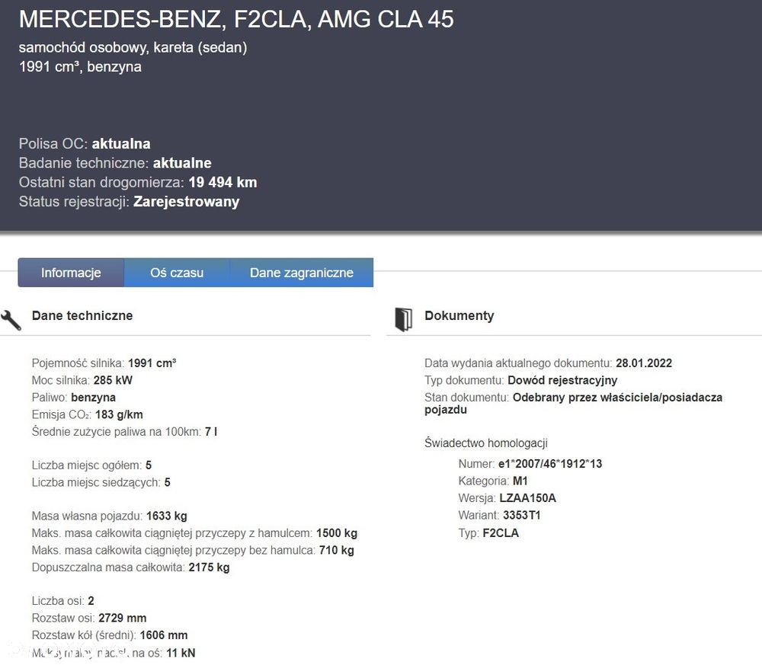This screenshot has width=762, height=665.
Task: Click the 'Świadectwo homologacji' subheading
Action: coord(486,443)
